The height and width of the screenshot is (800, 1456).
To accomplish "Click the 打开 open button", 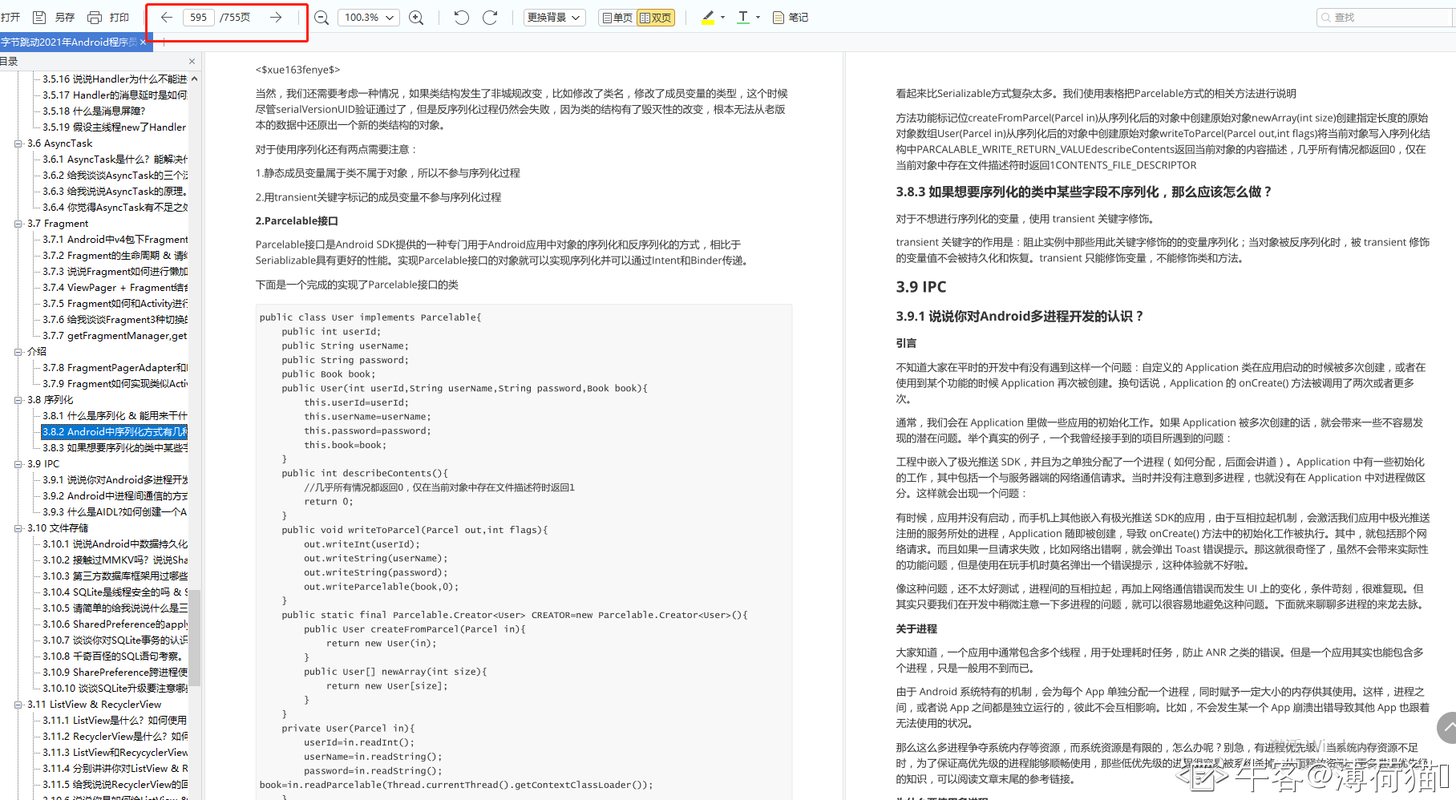I will click(10, 18).
